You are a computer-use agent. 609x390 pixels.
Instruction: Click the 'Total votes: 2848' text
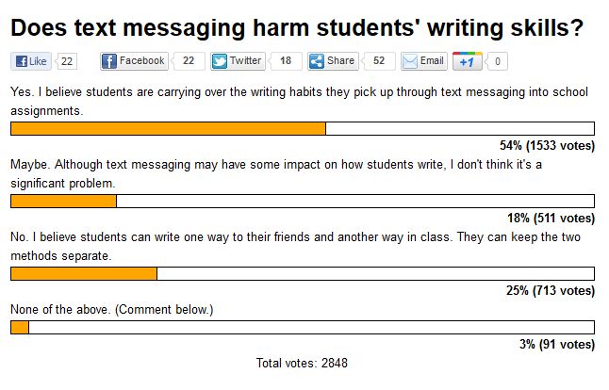[x=302, y=364]
